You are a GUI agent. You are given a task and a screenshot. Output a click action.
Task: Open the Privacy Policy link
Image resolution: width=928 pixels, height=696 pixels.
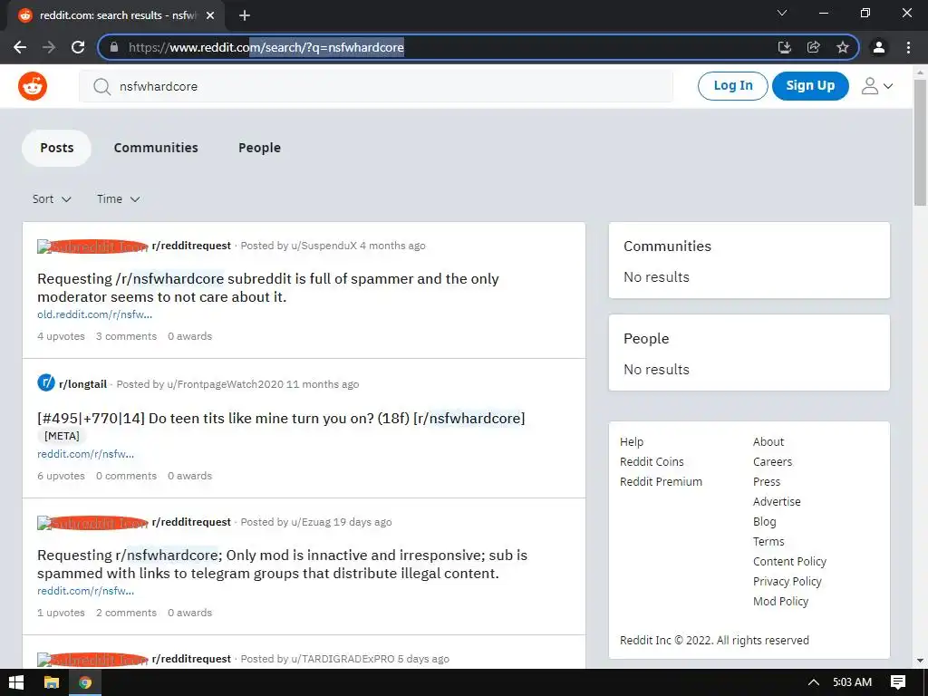click(x=788, y=582)
